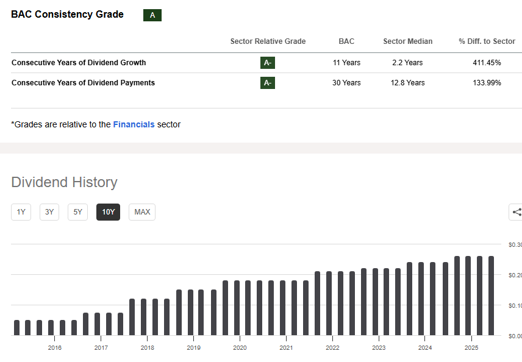Switch the chart to the 1Y view
The width and height of the screenshot is (522, 362).
(x=20, y=212)
